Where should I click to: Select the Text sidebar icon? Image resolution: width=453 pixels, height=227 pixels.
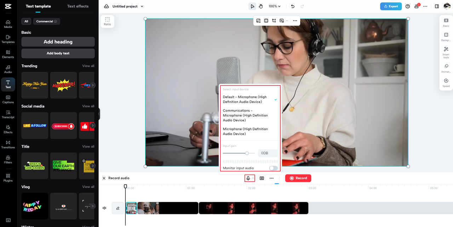point(8,84)
